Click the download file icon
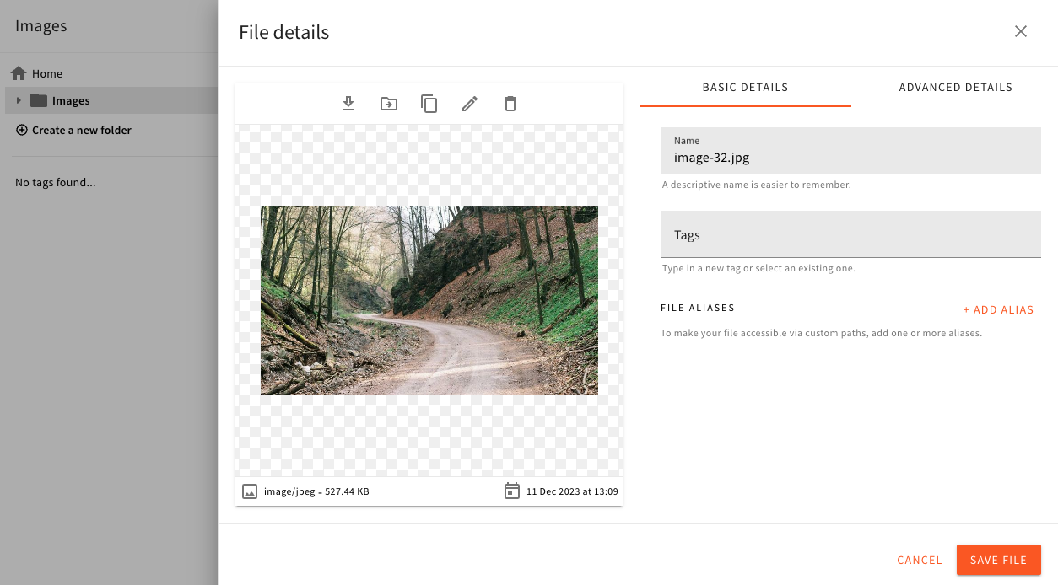This screenshot has height=585, width=1058. coord(348,104)
